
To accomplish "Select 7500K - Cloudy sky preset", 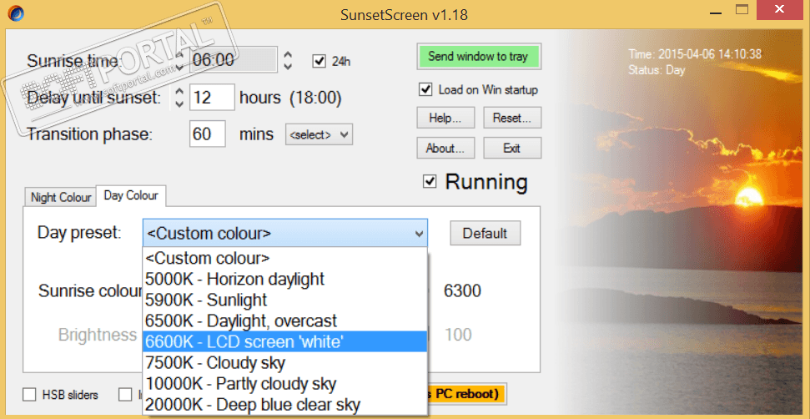I will (285, 363).
